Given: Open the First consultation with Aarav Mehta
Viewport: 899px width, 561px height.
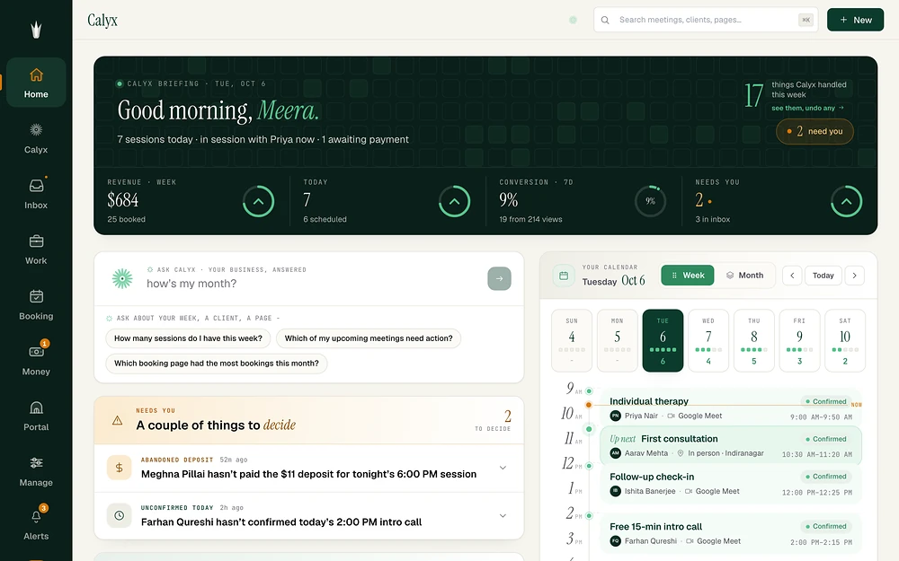Looking at the screenshot, I should tap(731, 446).
